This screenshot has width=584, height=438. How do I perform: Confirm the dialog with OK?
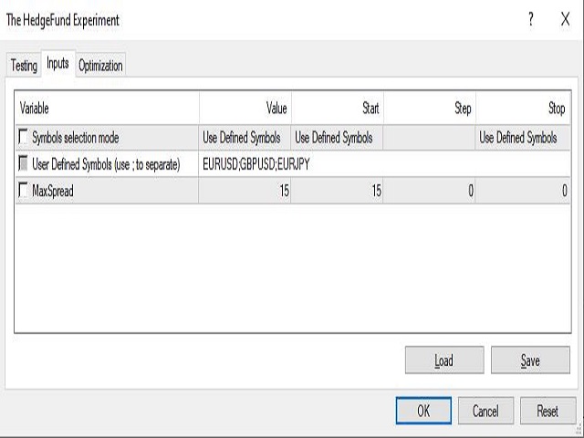423,411
